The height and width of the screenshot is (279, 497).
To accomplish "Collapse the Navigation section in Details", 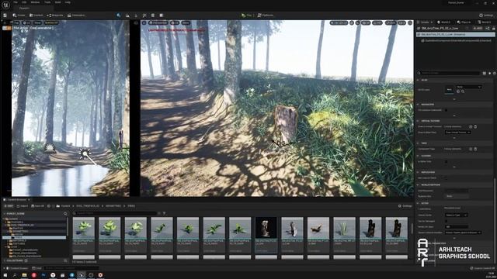I will click(418, 105).
